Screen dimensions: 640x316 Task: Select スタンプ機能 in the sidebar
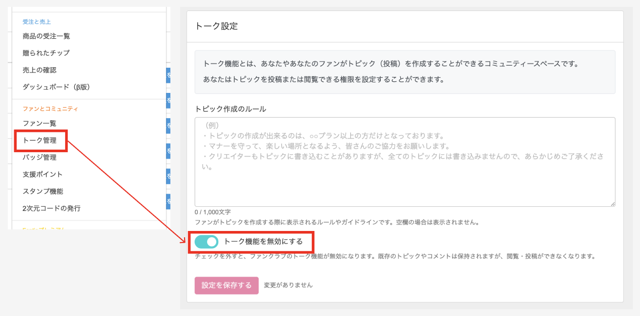click(43, 191)
